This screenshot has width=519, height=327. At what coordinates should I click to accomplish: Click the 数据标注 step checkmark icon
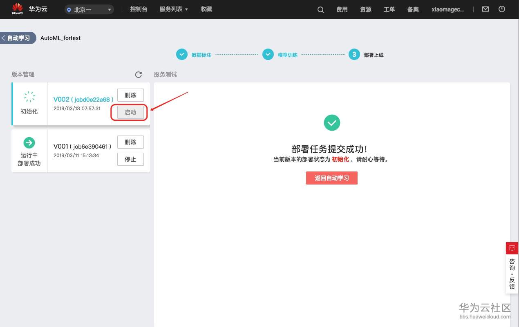(x=181, y=54)
